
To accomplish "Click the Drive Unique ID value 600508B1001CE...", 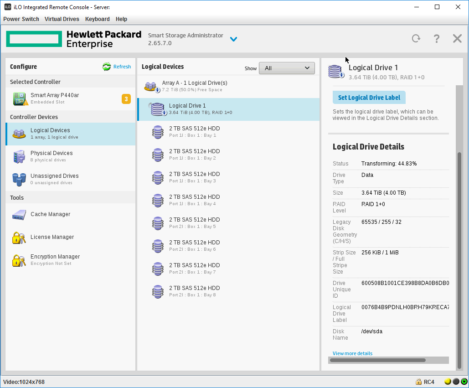I will click(x=405, y=283).
